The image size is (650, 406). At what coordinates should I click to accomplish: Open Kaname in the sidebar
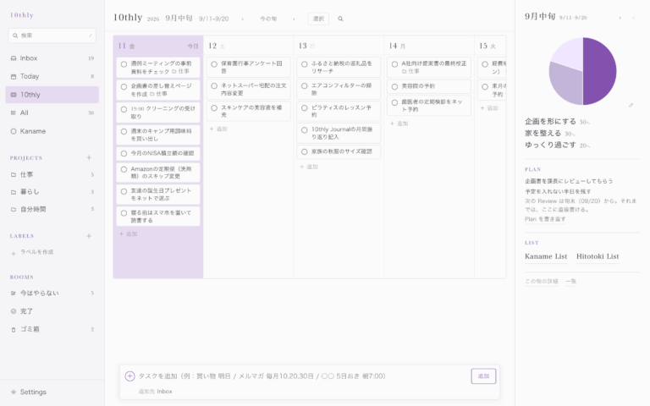click(52, 131)
